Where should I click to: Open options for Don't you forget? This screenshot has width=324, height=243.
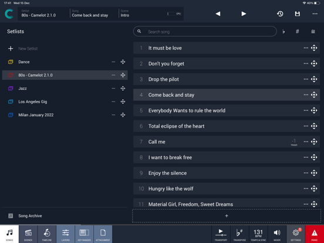306,63
